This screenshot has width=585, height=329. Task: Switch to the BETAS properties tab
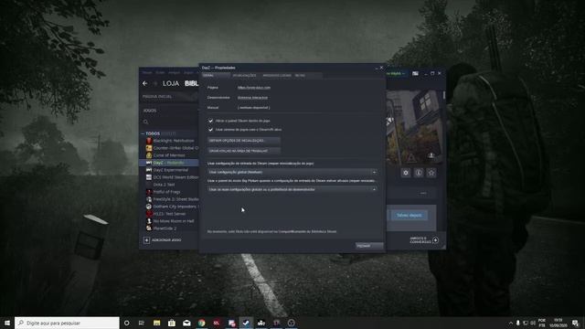[x=300, y=75]
